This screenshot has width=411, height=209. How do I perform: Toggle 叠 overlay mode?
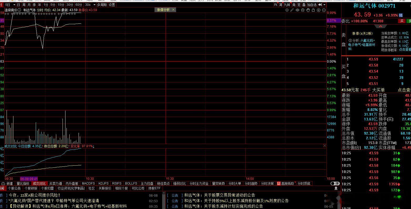pos(304,5)
